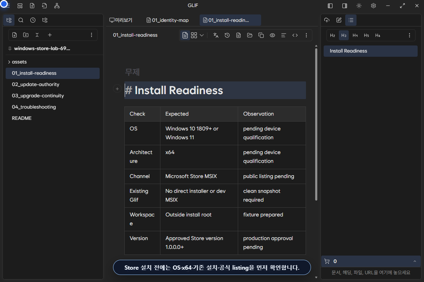Toggle the source code view icon
Viewport: 424px width, 282px height.
(295, 35)
